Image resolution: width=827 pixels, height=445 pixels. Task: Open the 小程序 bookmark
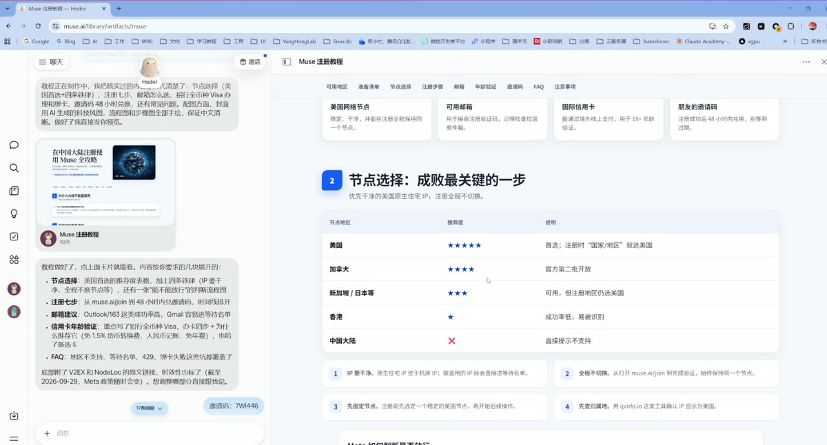point(484,41)
